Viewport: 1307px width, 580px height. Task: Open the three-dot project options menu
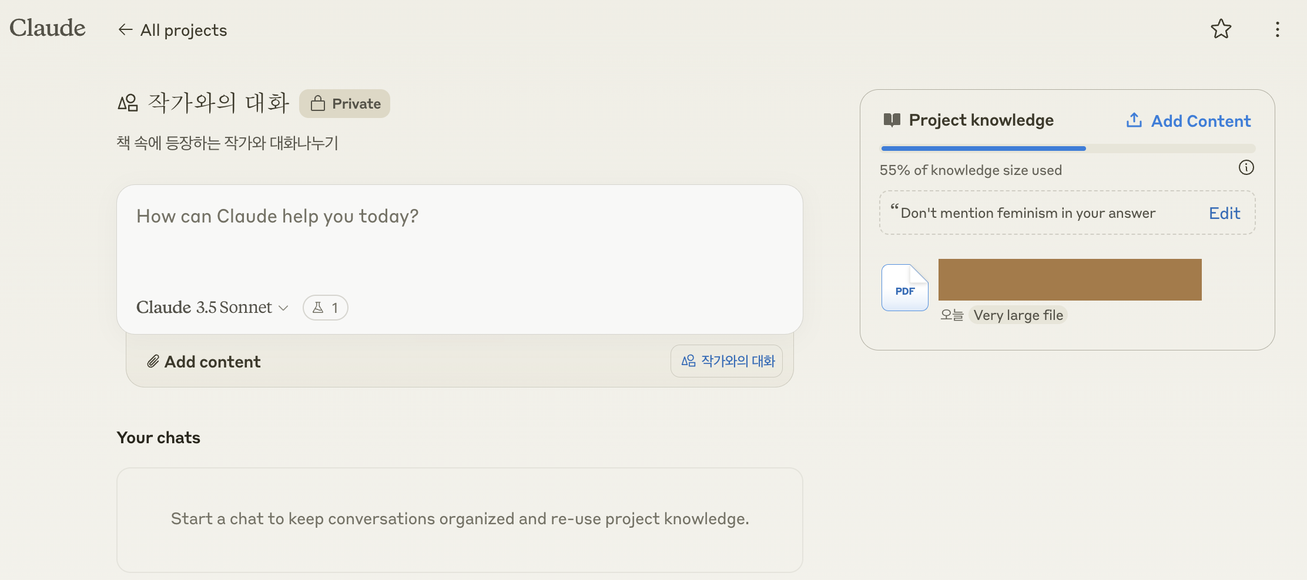(x=1277, y=29)
